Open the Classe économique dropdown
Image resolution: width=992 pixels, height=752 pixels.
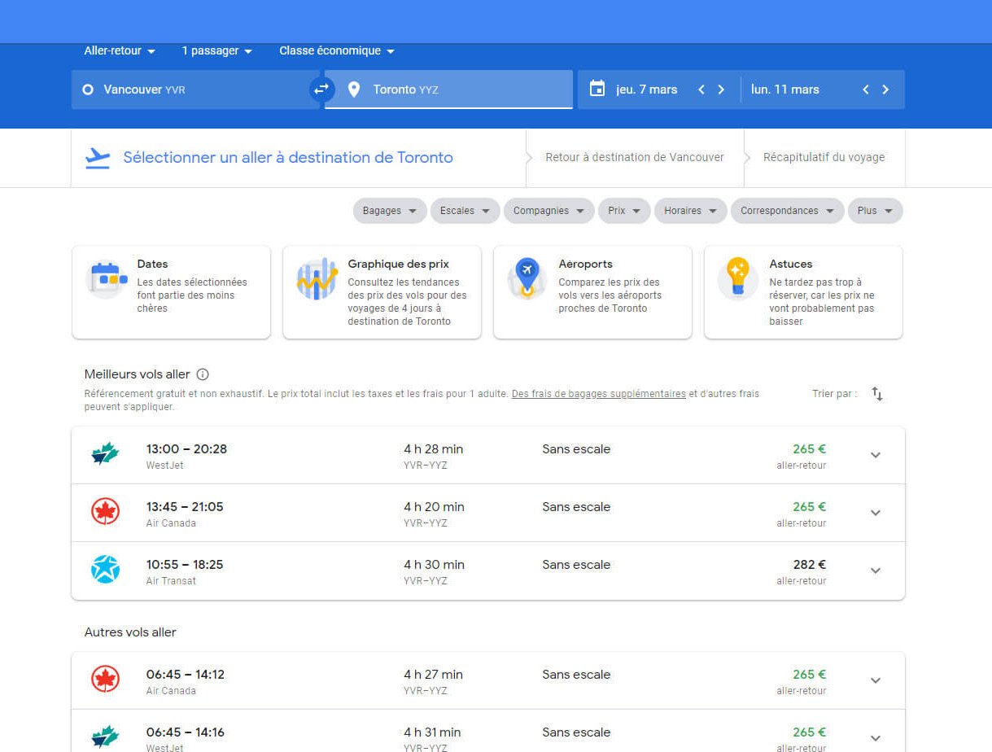click(337, 50)
